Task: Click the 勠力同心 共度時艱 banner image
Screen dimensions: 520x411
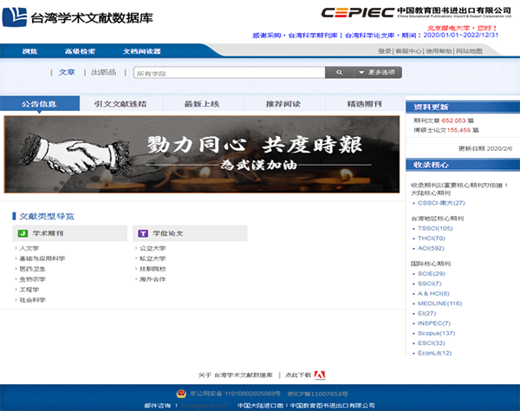Action: (x=201, y=149)
